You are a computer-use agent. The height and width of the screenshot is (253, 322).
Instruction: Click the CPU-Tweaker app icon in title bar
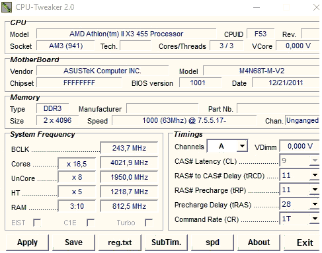pos(7,7)
